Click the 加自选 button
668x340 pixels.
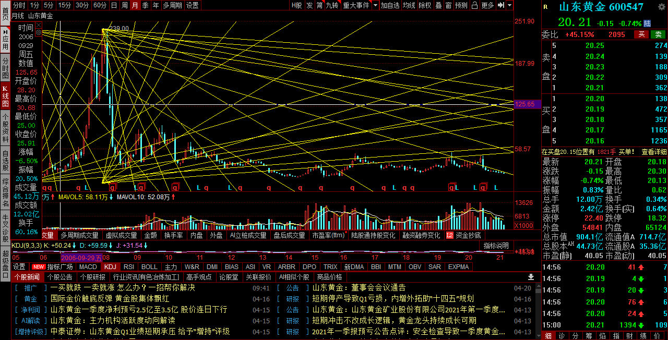[390, 5]
